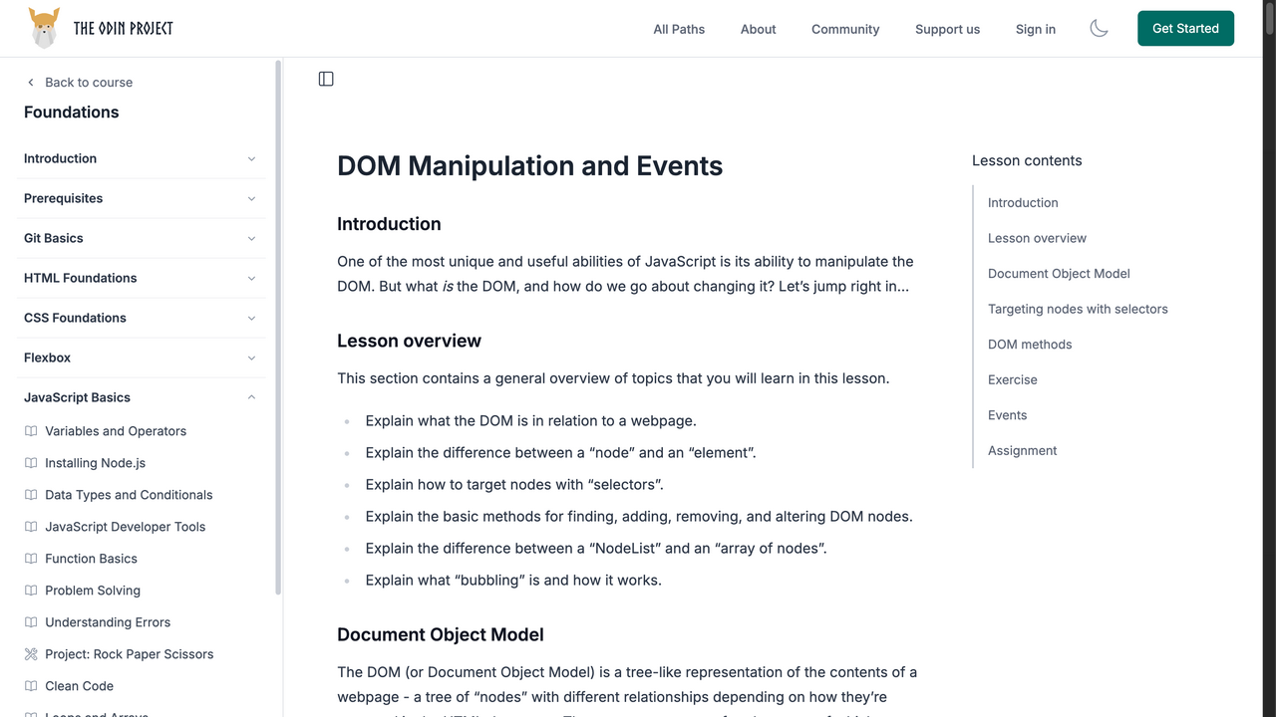1276x717 pixels.
Task: Open the Understanding Errors lesson
Action: pyautogui.click(x=108, y=622)
